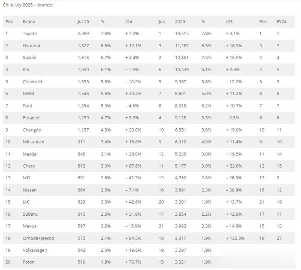
Task: Click Toyota's 13,515 year-to-date figure
Action: point(182,33)
